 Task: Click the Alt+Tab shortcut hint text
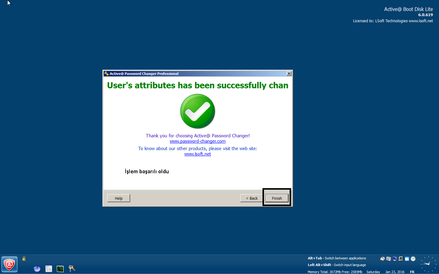(337, 258)
